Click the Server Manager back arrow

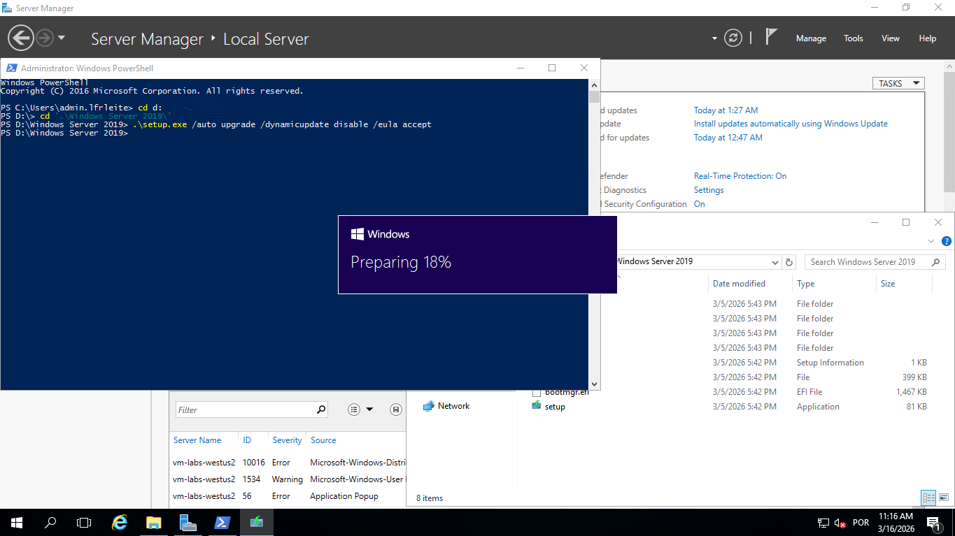pyautogui.click(x=21, y=38)
